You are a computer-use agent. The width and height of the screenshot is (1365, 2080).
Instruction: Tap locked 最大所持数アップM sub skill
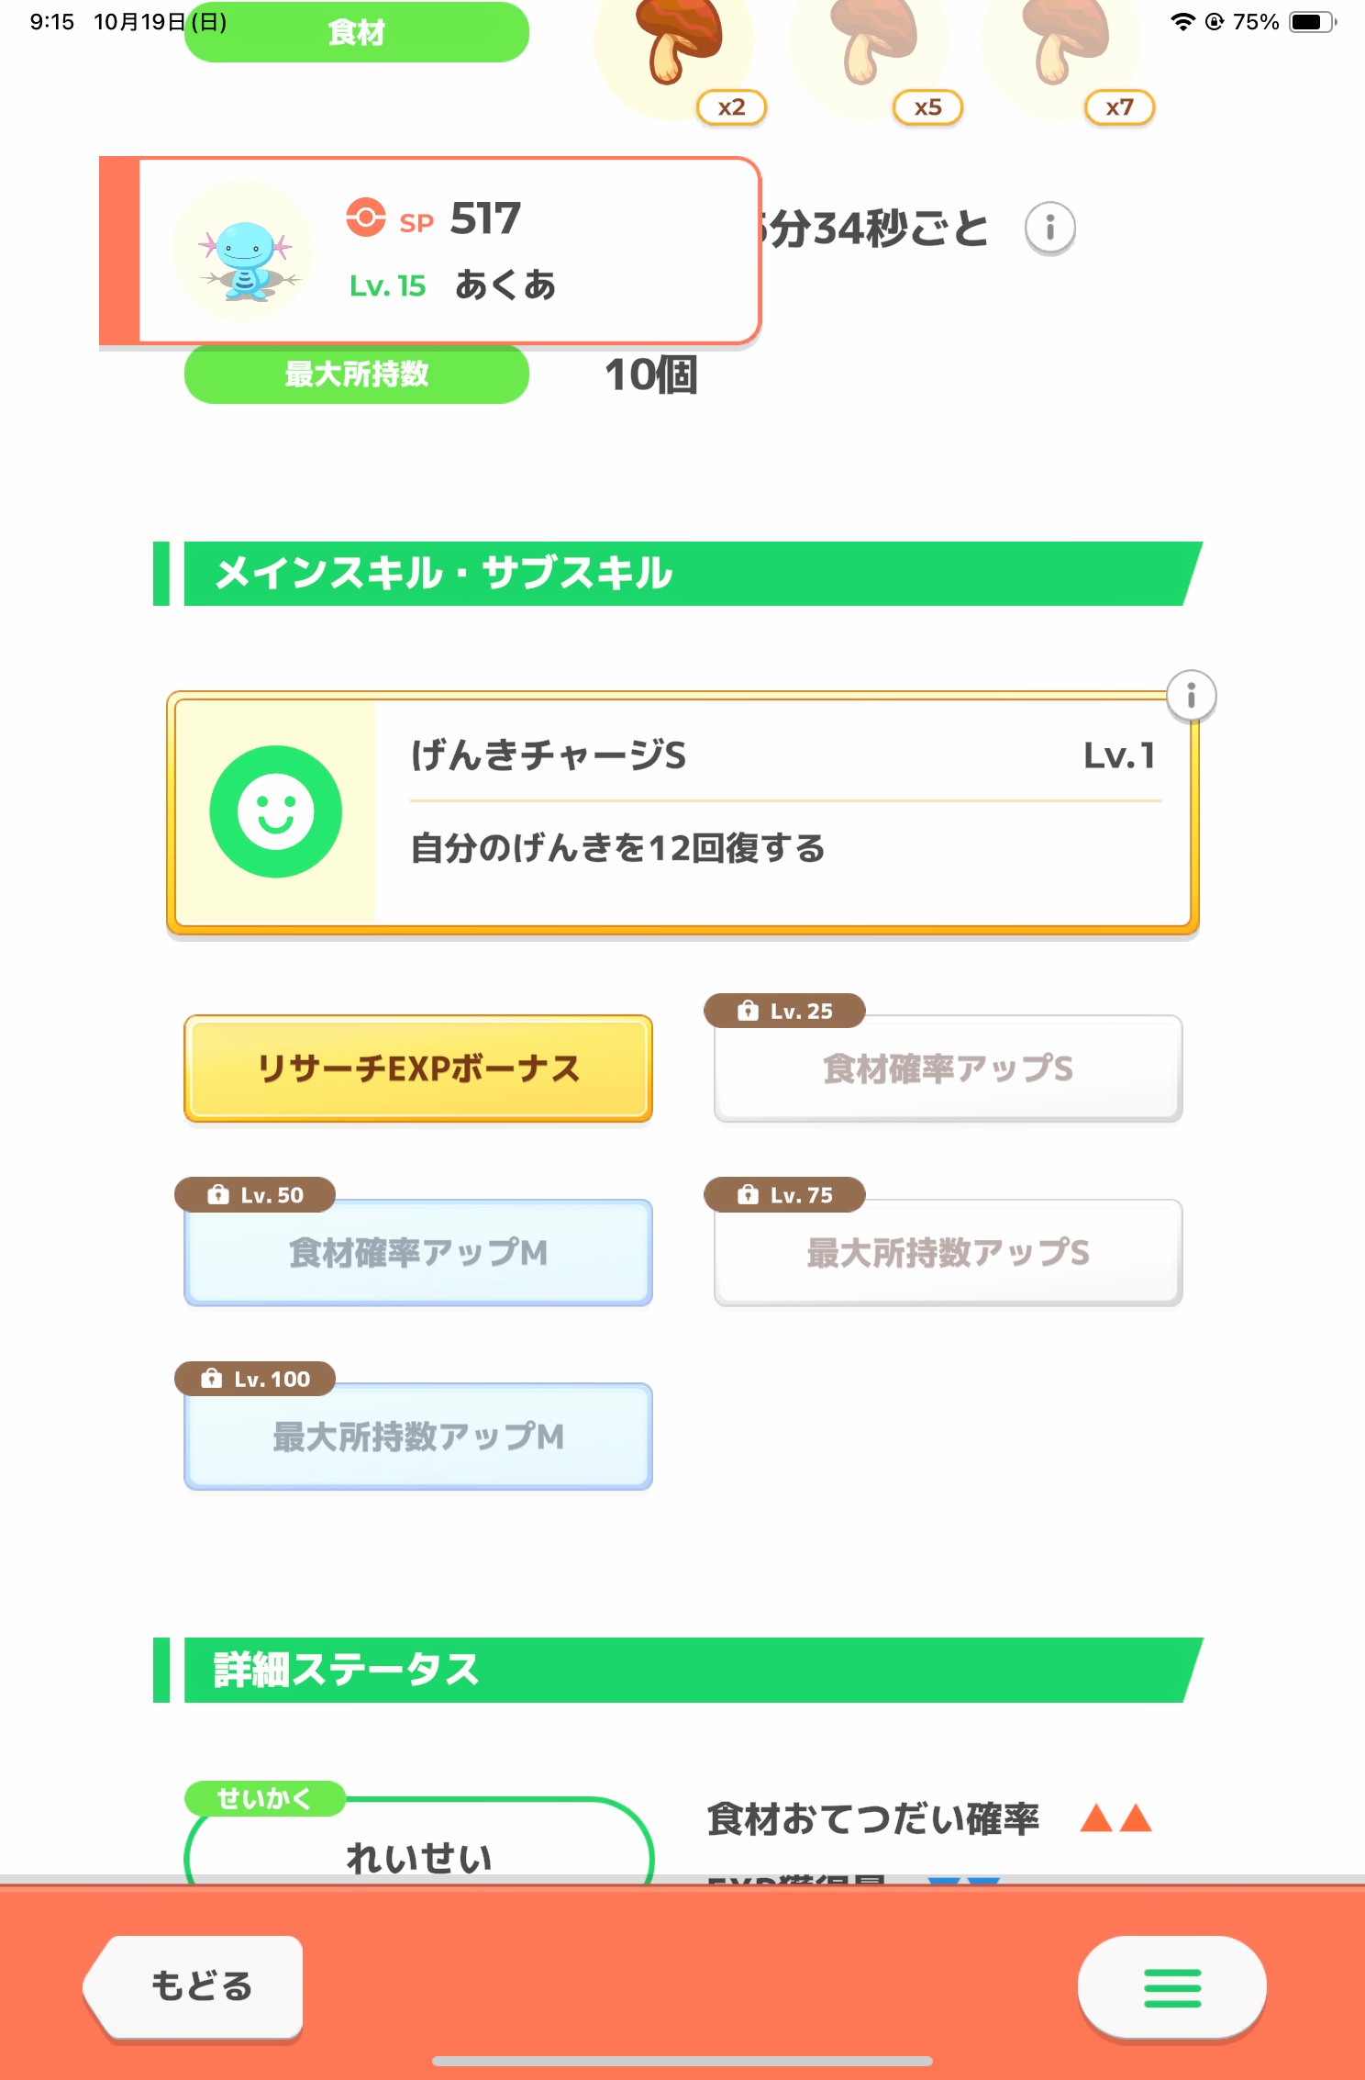(418, 1437)
